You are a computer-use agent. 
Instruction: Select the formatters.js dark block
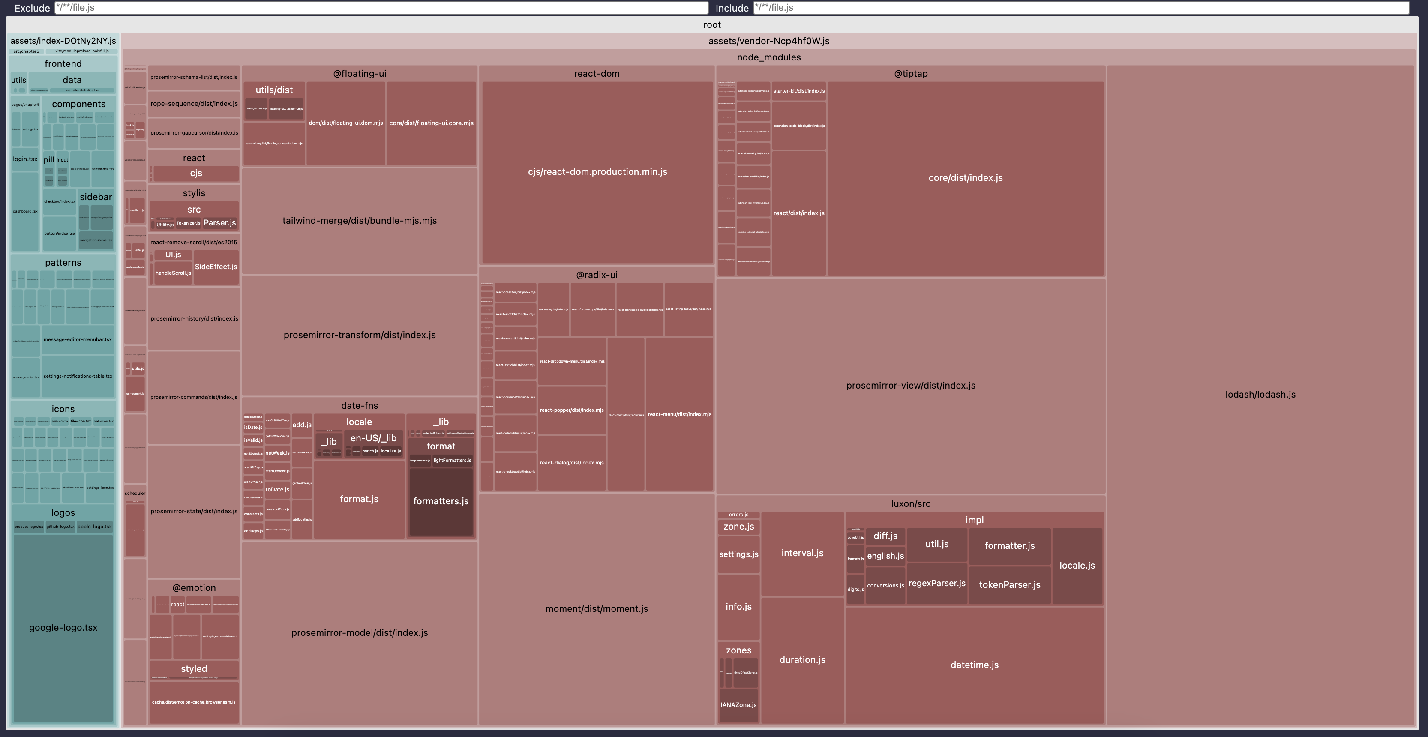click(441, 501)
